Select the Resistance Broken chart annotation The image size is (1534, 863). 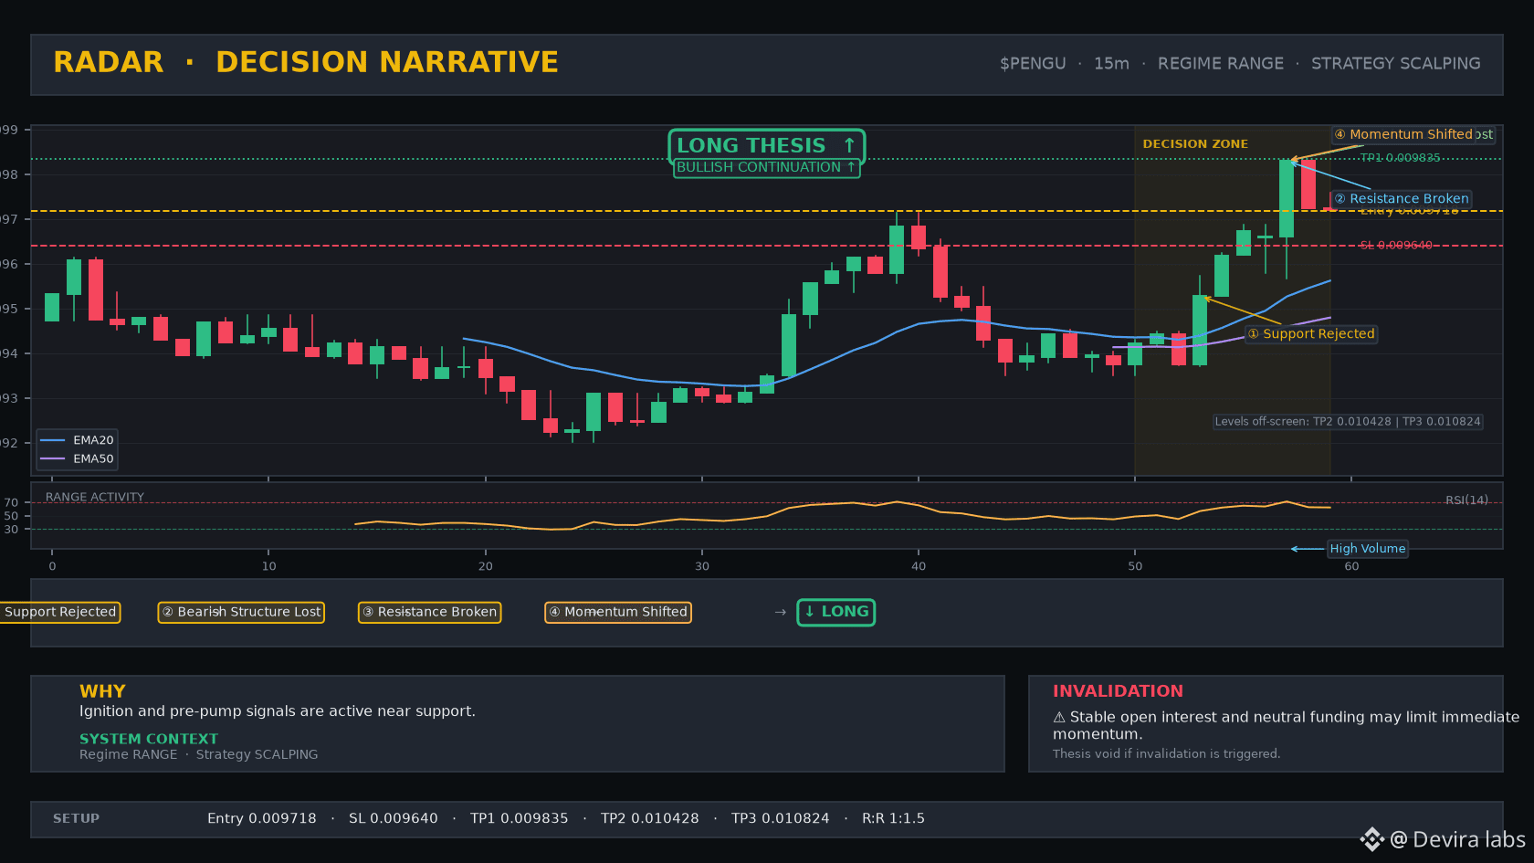[1402, 199]
